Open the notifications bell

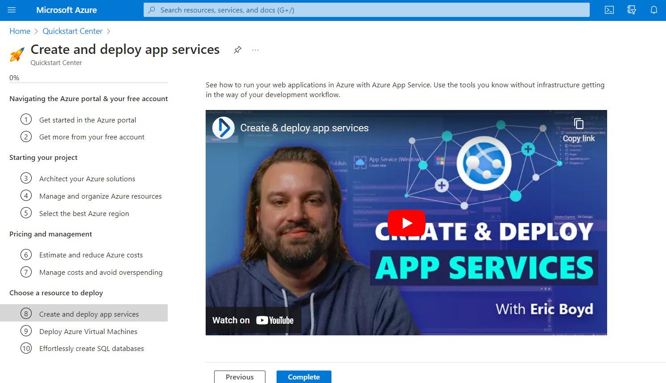(654, 10)
